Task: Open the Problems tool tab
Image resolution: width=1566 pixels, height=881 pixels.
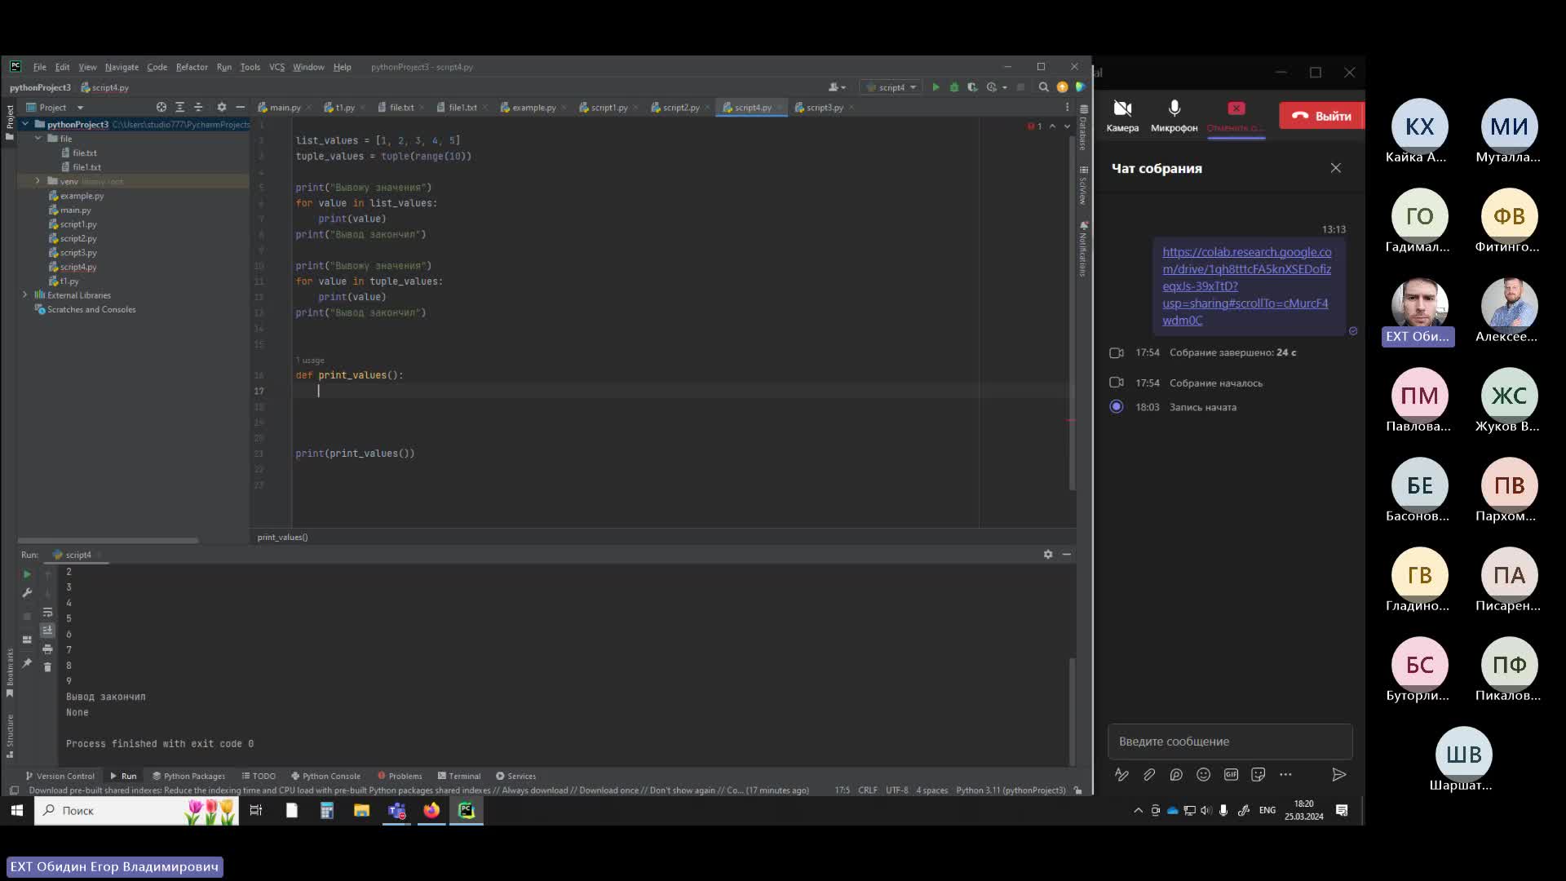Action: pos(400,776)
